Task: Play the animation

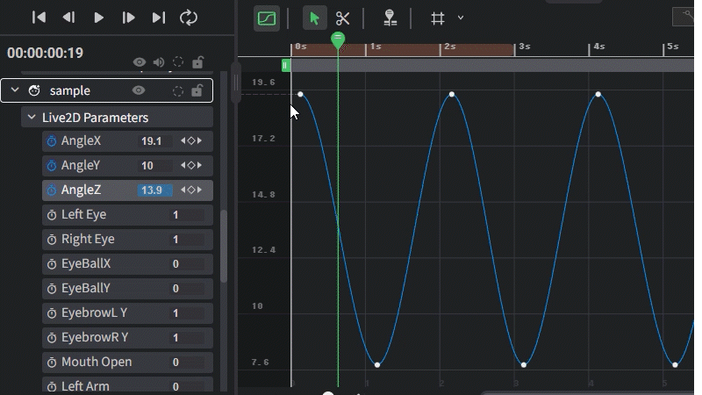Action: [98, 18]
